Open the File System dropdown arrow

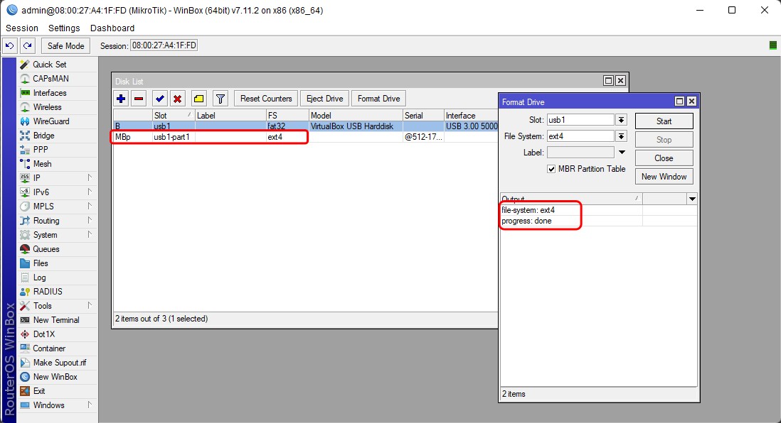621,136
